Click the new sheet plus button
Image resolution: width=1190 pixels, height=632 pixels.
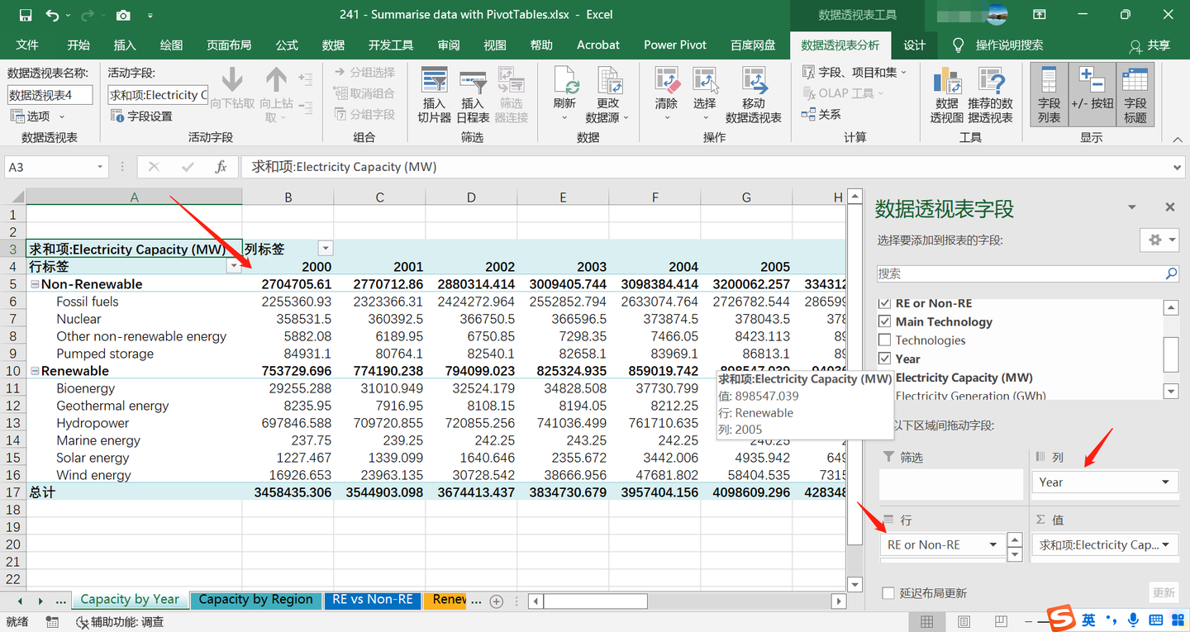[x=496, y=601]
